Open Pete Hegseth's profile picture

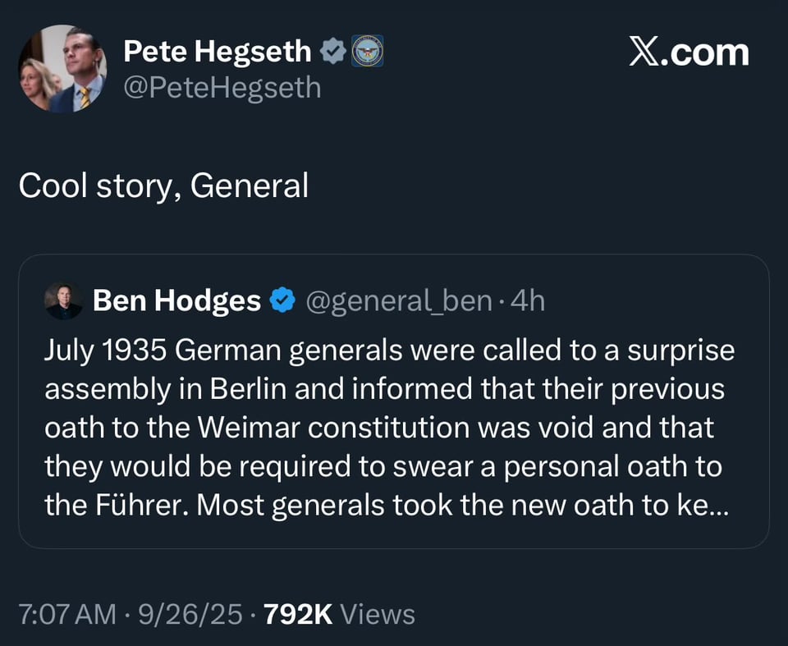(62, 69)
